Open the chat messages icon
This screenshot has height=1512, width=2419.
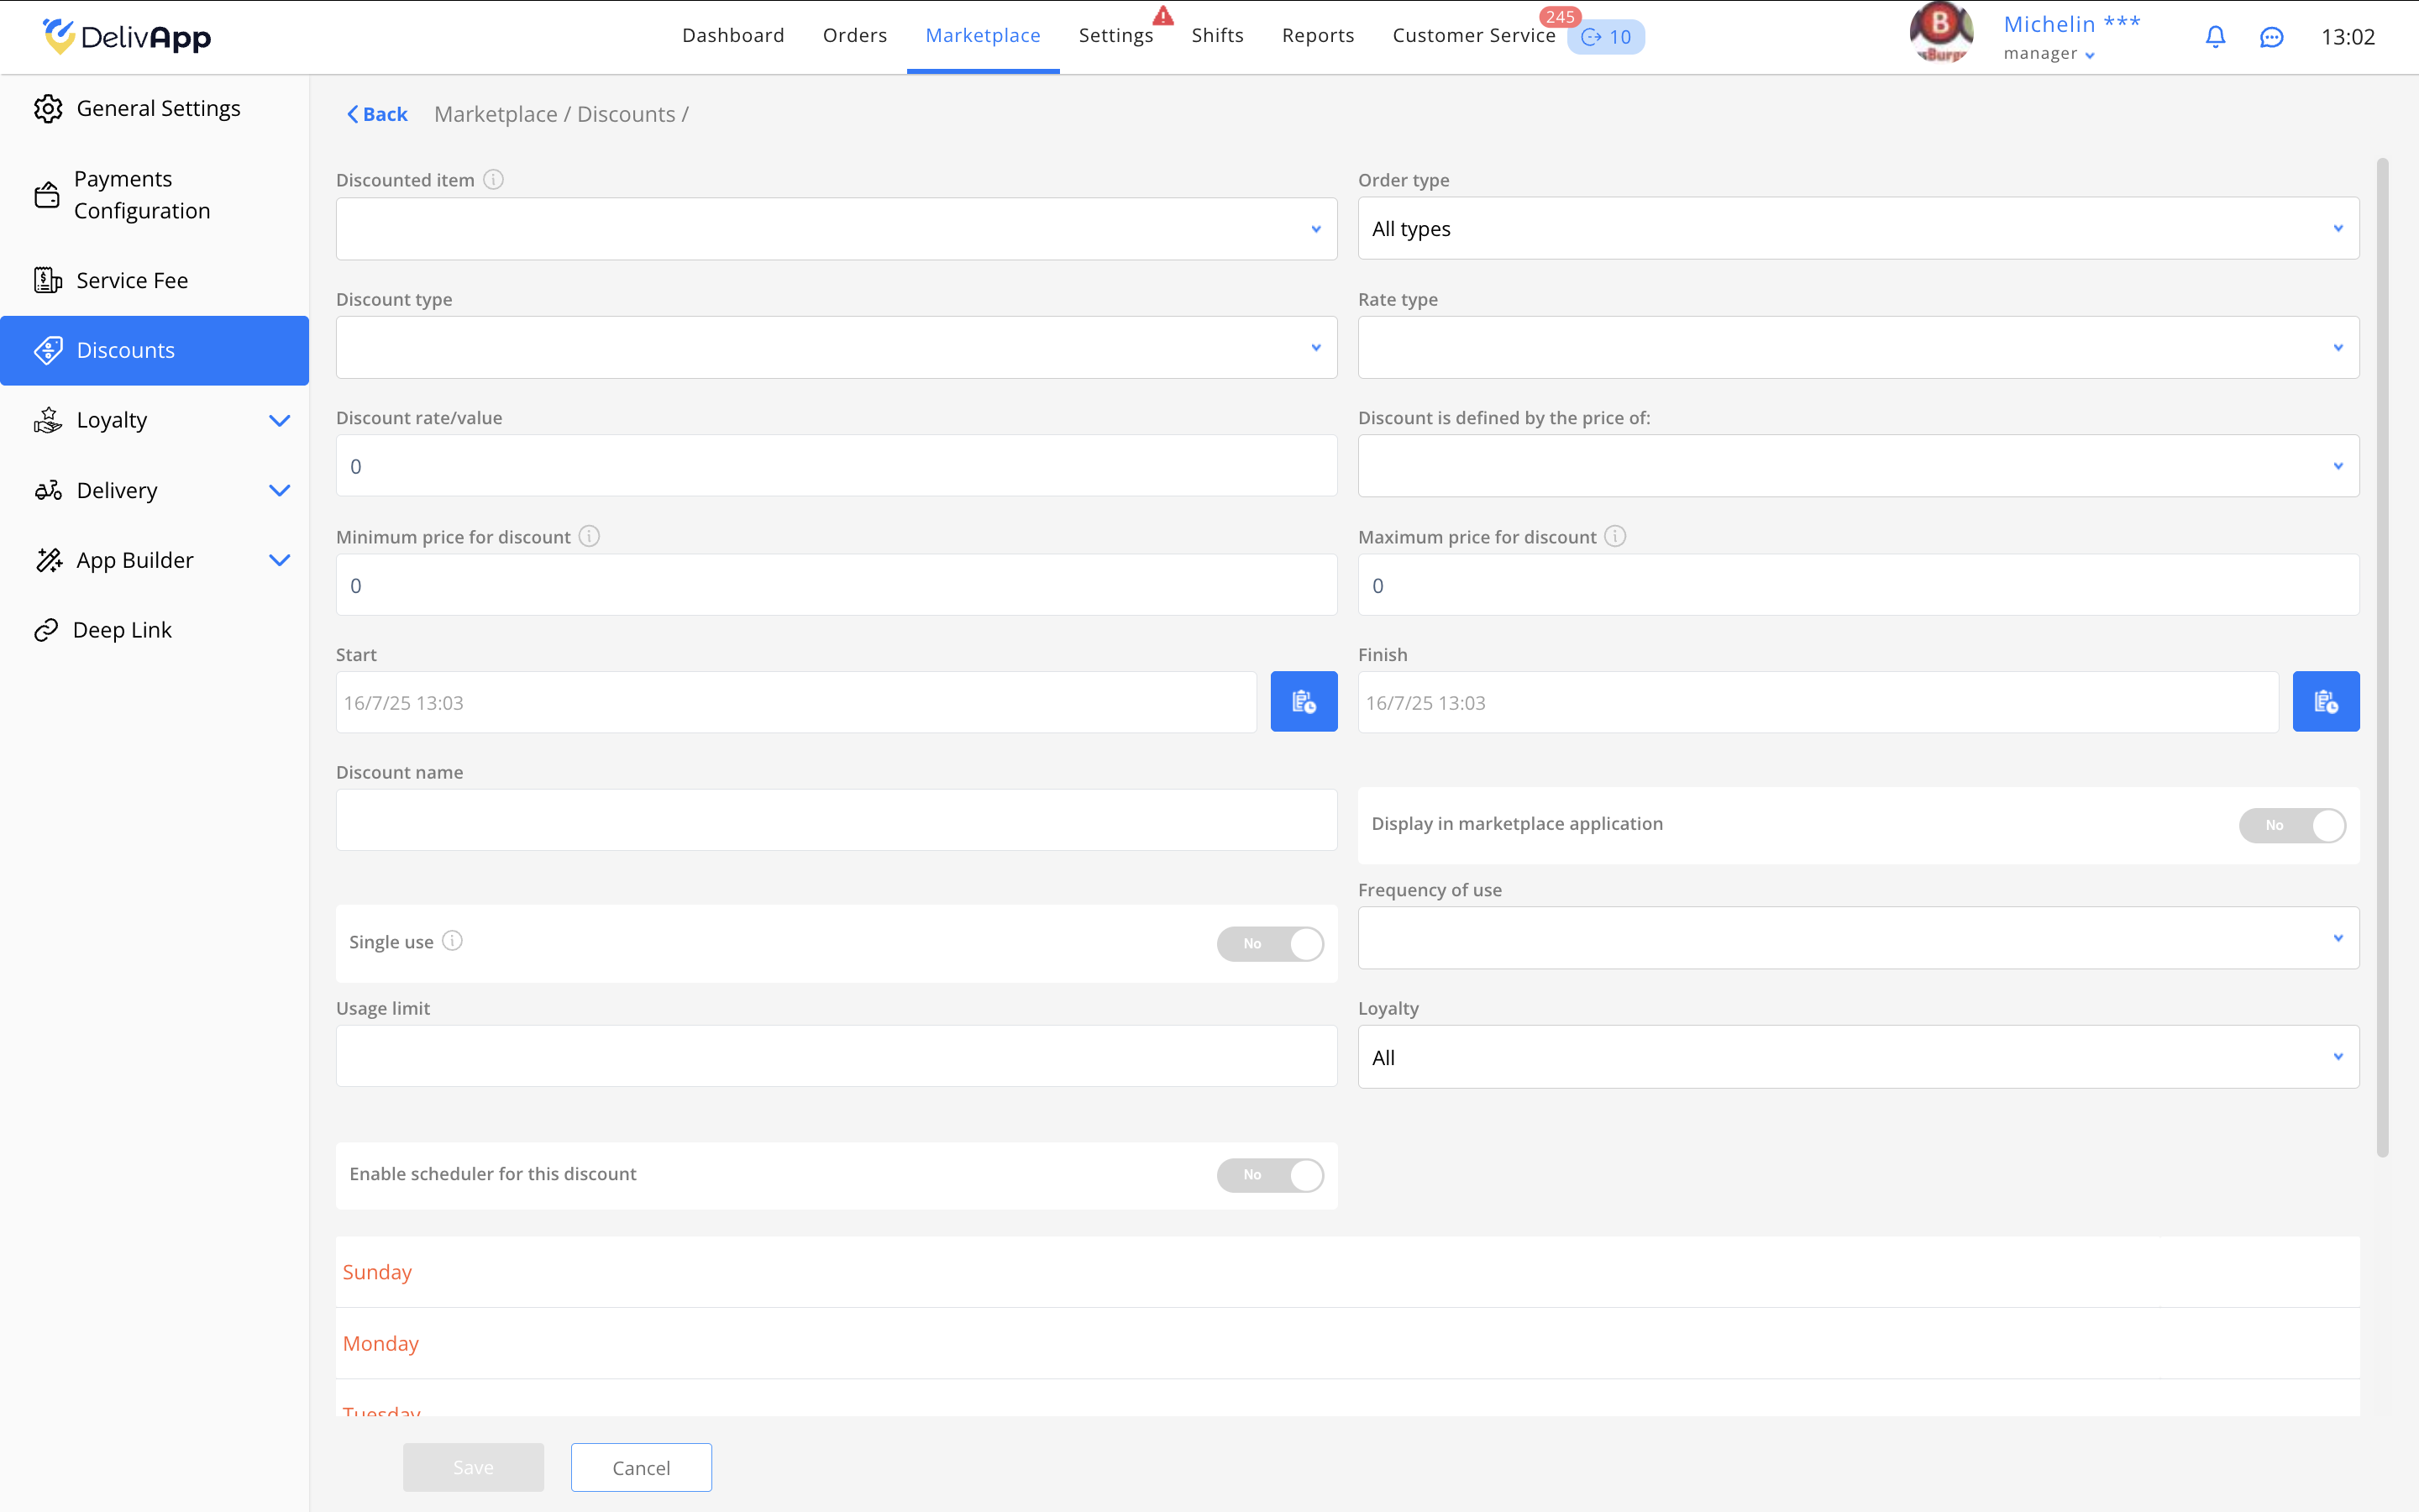coord(2271,37)
